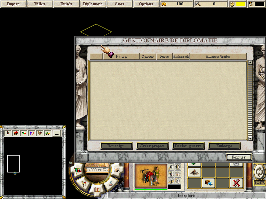Click the blank first column header

pyautogui.click(x=96, y=56)
